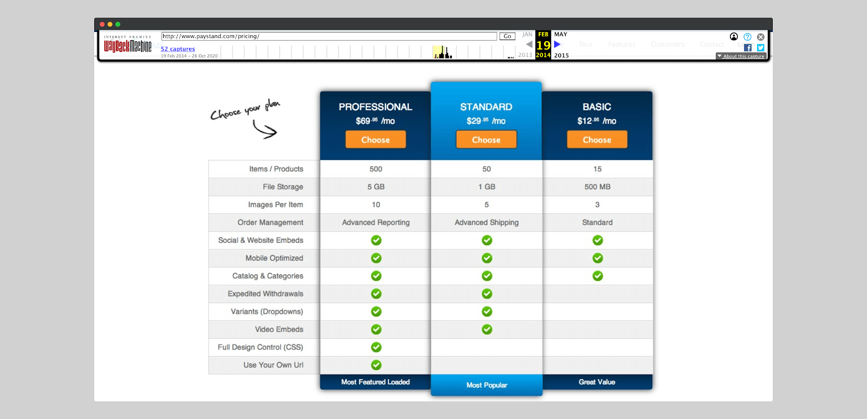Click Standard checkmark for Variants (Dropdowns)
The width and height of the screenshot is (867, 419).
tap(487, 312)
